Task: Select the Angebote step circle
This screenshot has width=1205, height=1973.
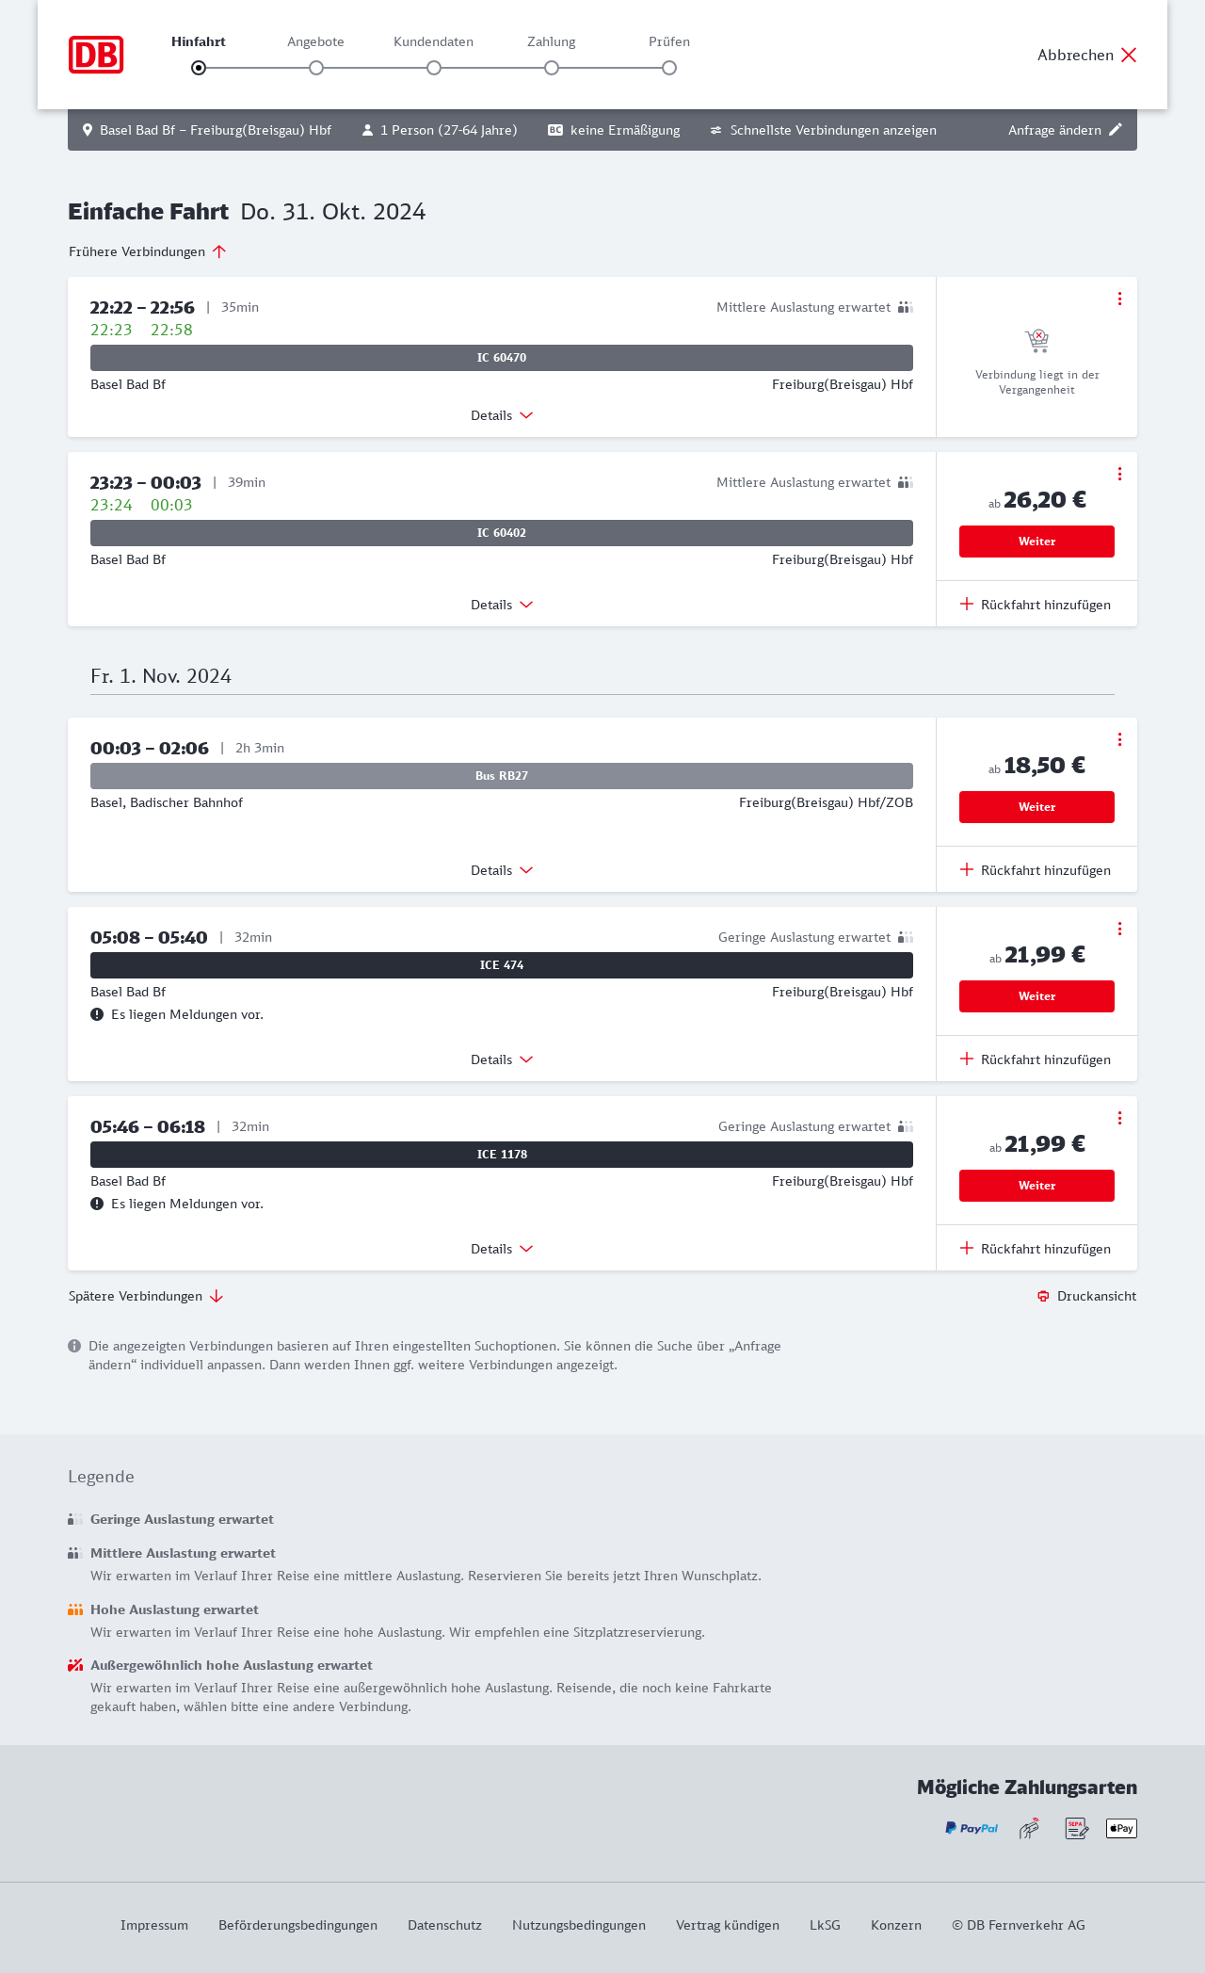Action: (x=316, y=68)
